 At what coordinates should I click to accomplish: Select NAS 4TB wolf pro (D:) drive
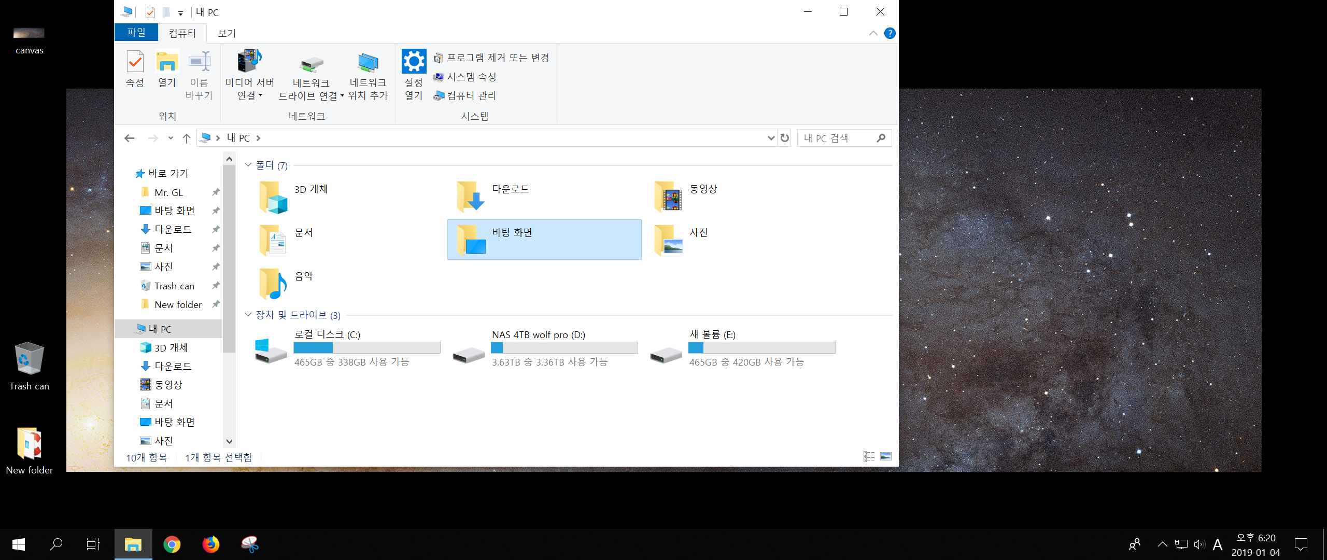544,348
